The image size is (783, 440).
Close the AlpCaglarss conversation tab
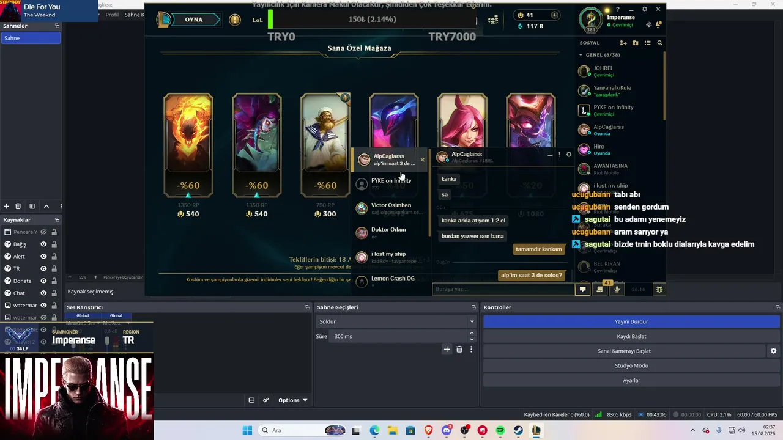point(422,159)
